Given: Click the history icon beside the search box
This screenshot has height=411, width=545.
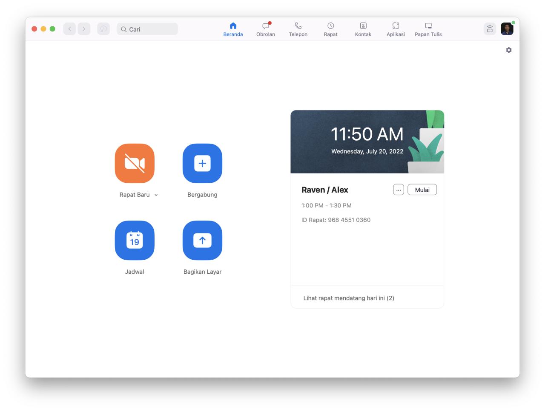Looking at the screenshot, I should click(103, 29).
